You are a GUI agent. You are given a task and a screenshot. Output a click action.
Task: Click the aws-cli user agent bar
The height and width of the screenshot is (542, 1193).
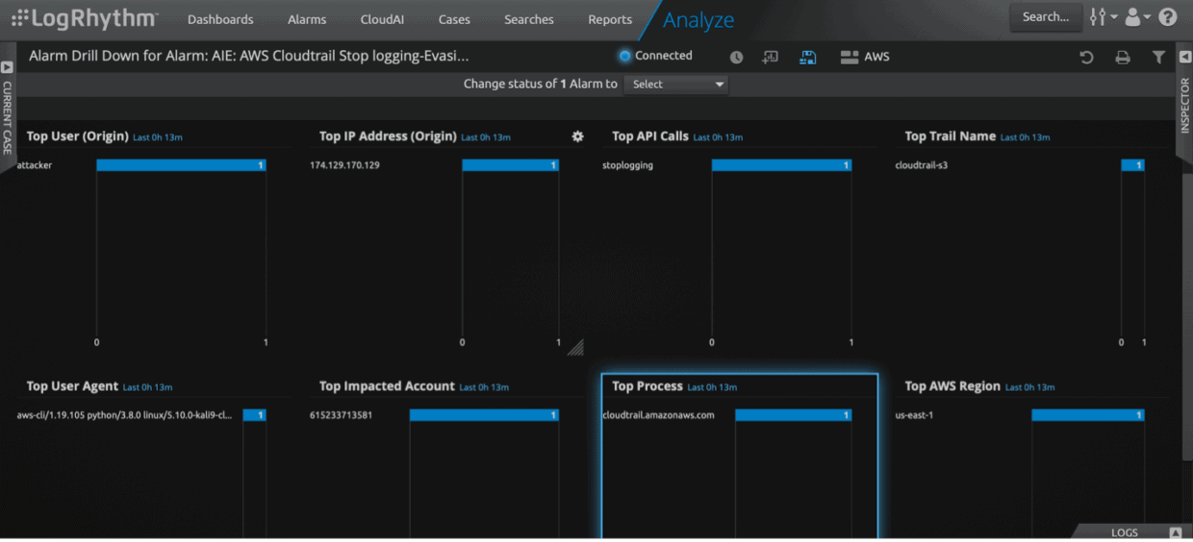pyautogui.click(x=254, y=415)
